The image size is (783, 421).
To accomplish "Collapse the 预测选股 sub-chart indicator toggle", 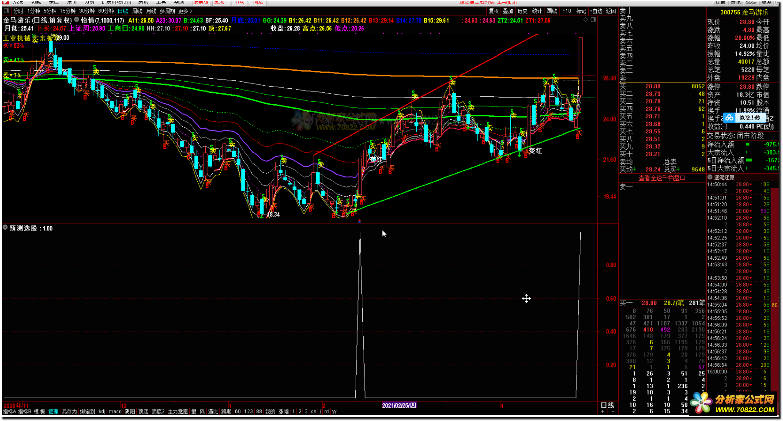I will [5, 228].
